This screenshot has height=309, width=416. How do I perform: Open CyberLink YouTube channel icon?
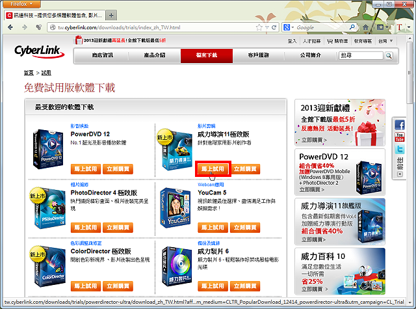(x=400, y=137)
